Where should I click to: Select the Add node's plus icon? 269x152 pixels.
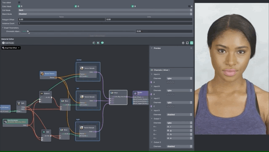coord(44,132)
